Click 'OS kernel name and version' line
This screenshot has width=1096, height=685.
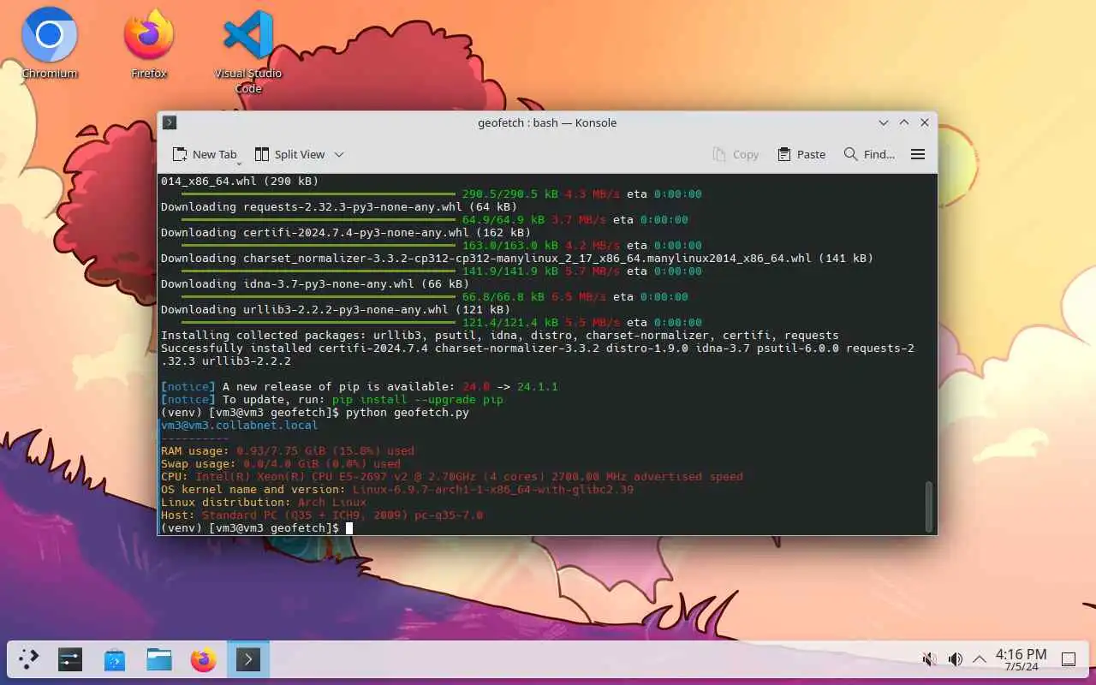(x=396, y=489)
